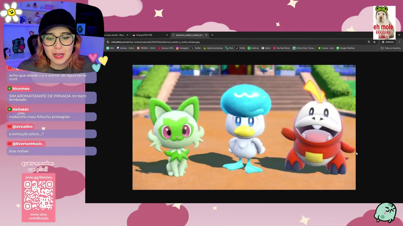Open the Twitter bookmark
403x226 pixels.
(196, 48)
